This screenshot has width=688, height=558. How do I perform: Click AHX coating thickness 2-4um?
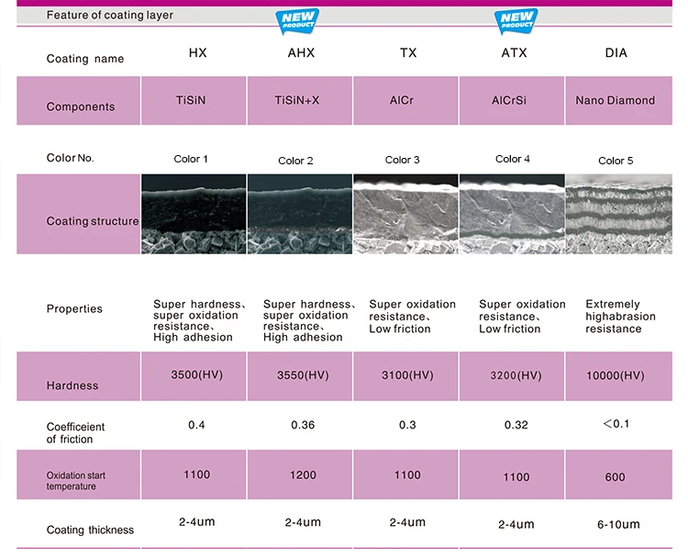[x=303, y=522]
